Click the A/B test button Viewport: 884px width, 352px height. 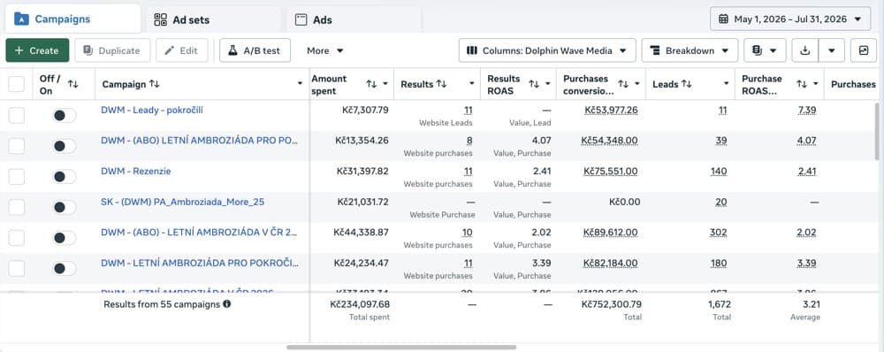coord(255,50)
